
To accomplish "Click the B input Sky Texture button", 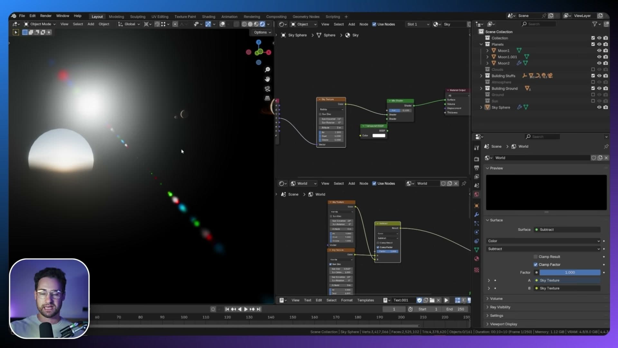I will tap(567, 288).
